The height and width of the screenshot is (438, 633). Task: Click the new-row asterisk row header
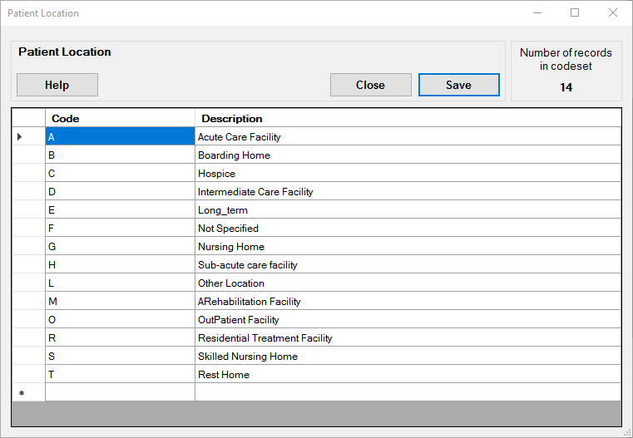point(28,392)
